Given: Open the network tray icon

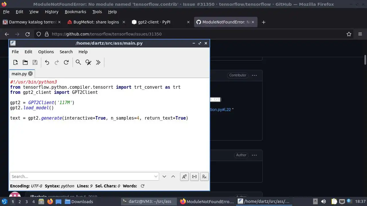Looking at the screenshot, I should [342, 201].
